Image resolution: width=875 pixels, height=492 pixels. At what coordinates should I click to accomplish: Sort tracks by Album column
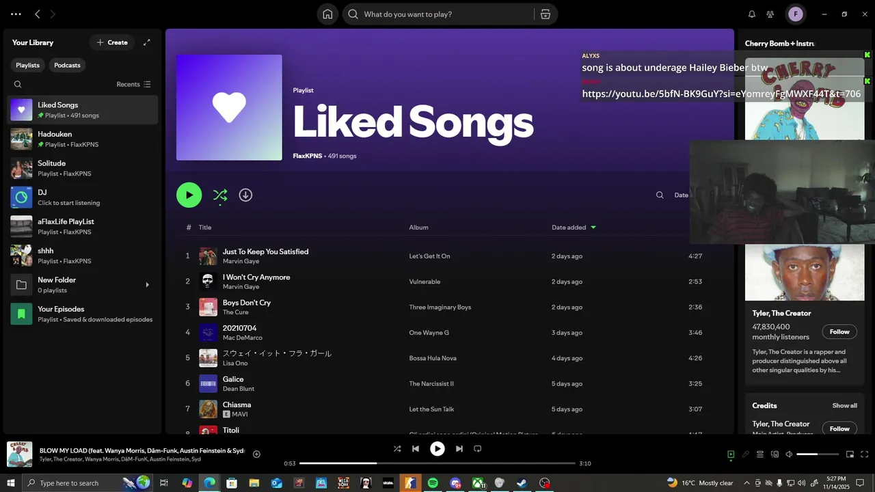tap(418, 227)
